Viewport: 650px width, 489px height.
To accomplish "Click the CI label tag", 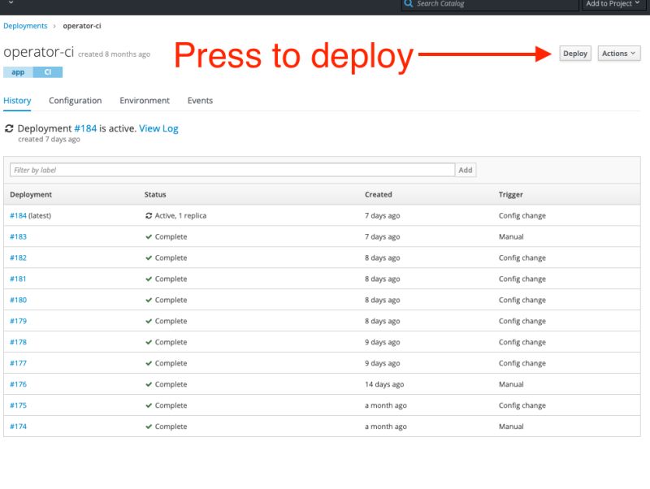I will click(48, 72).
